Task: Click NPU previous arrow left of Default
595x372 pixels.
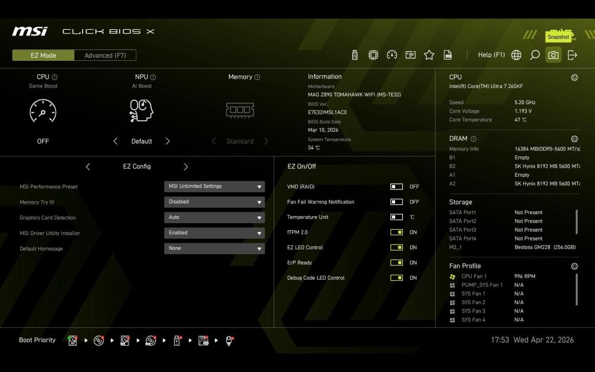Action: coord(115,141)
